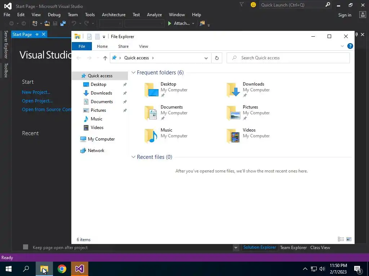Open the Desktop folder tile in Frequent folders
This screenshot has width=369, height=276.
click(x=166, y=89)
